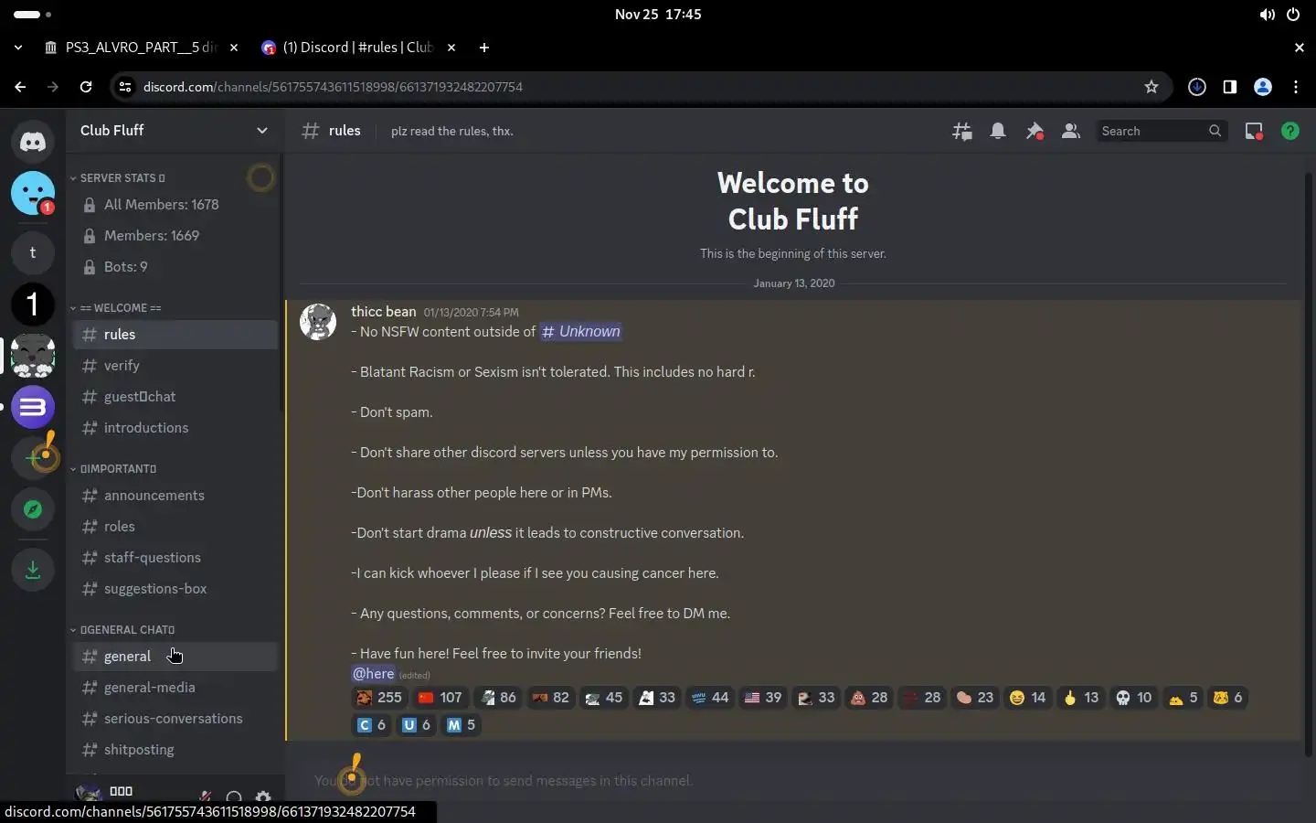Open the server labeled 't'
This screenshot has width=1316, height=823.
click(x=33, y=252)
